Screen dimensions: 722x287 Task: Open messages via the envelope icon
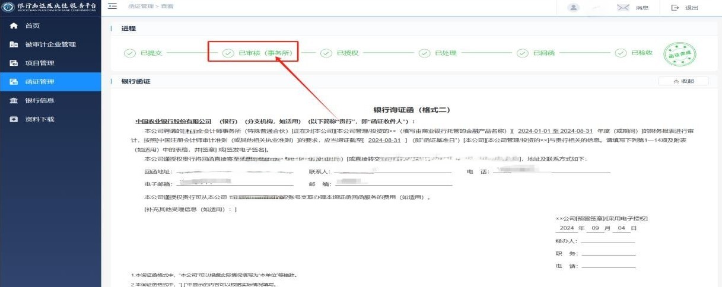click(622, 8)
